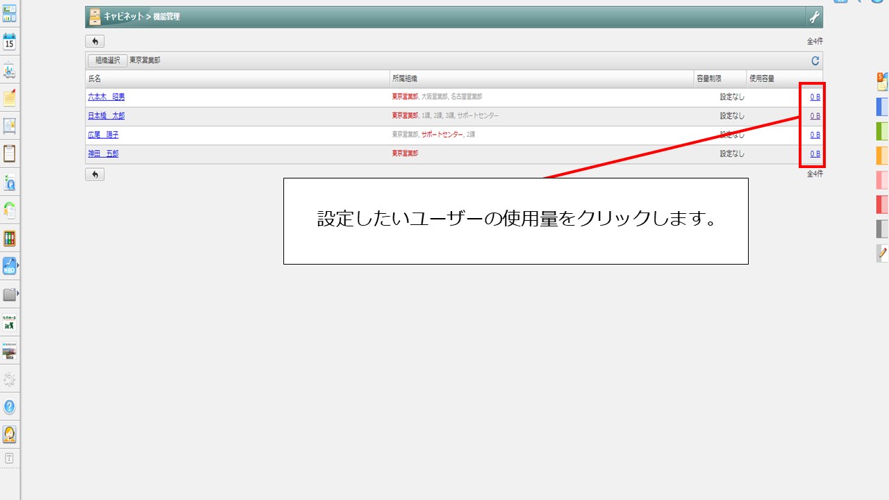Go back using arrow button below the table
This screenshot has width=889, height=500.
coord(94,174)
